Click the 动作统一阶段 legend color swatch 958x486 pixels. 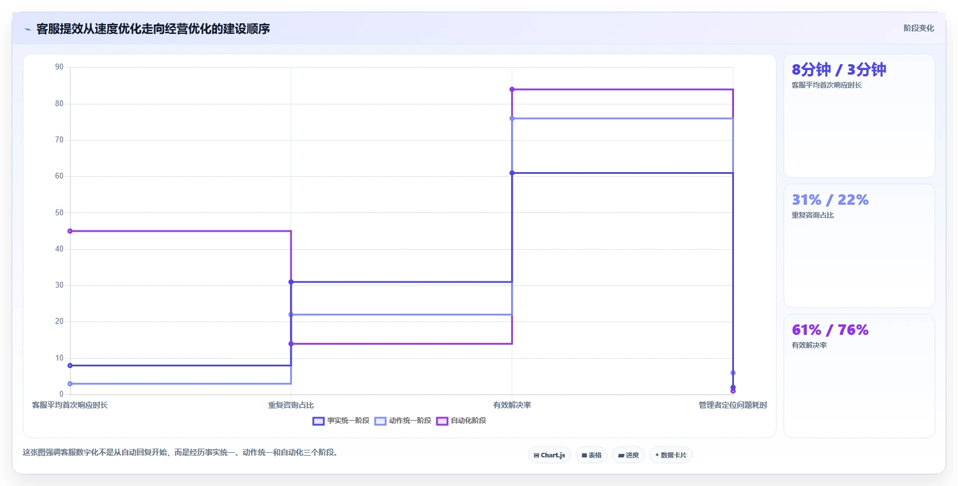(380, 421)
